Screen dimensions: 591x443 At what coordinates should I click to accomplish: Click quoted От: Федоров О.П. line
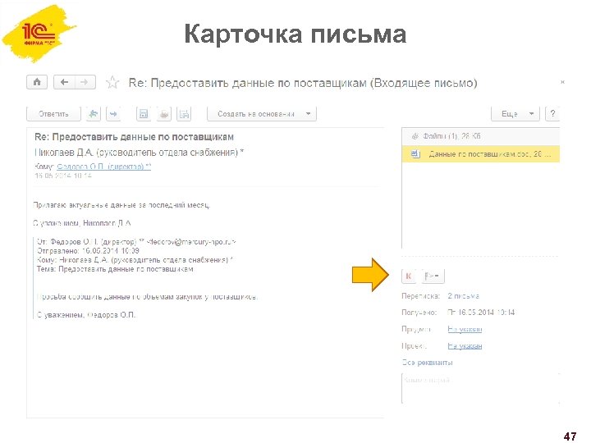click(x=136, y=242)
